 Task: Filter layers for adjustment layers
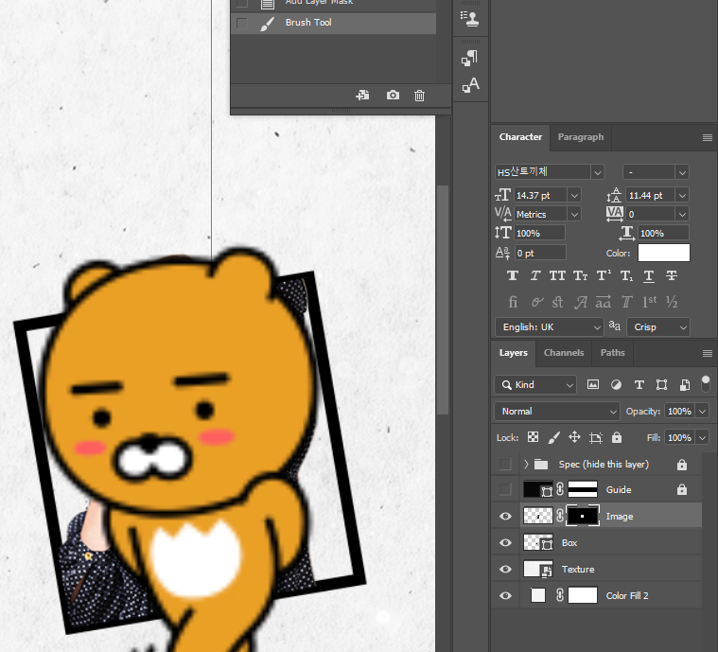[617, 385]
